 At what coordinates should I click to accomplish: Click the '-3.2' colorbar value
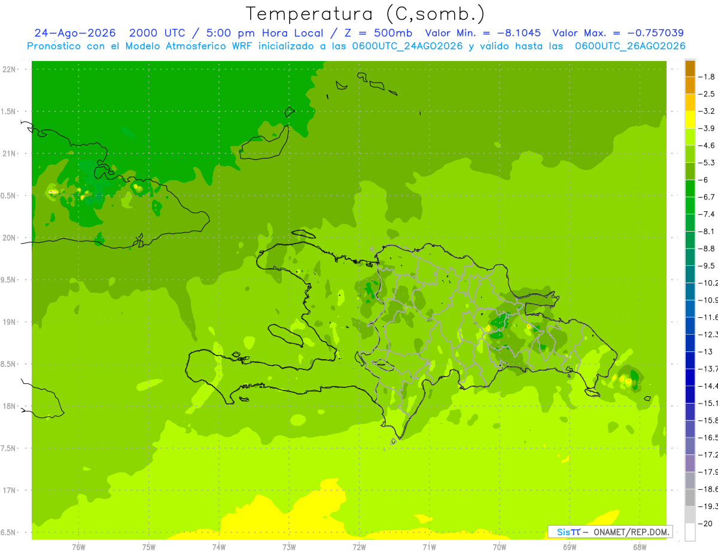[707, 111]
